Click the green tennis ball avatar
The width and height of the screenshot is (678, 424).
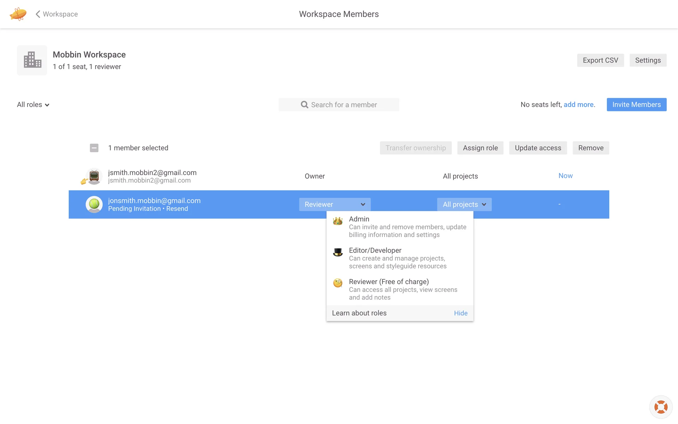(94, 204)
